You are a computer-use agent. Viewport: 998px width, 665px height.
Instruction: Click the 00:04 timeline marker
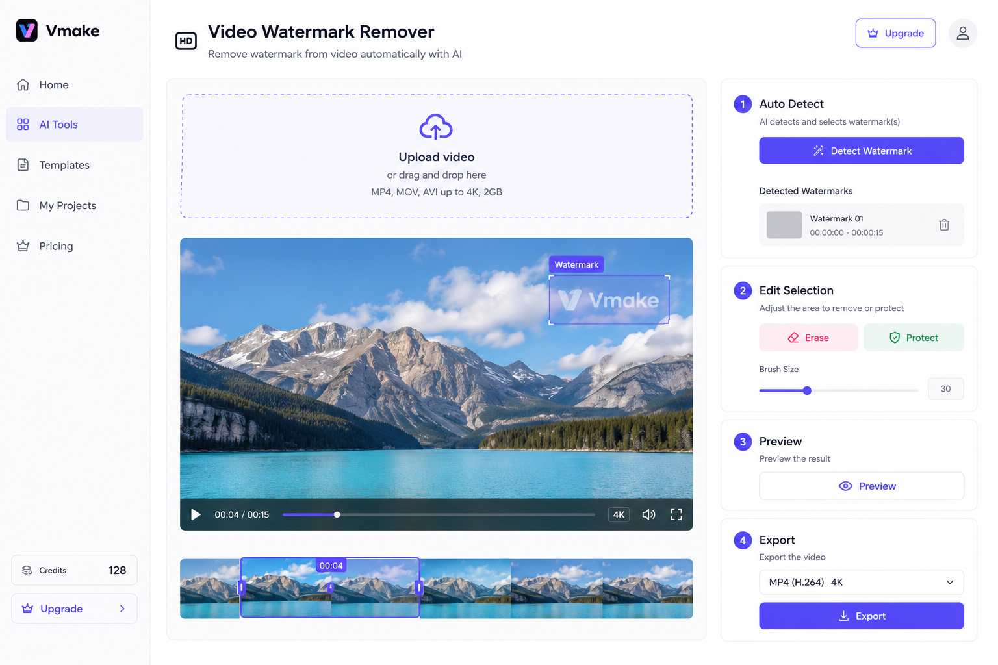click(331, 566)
